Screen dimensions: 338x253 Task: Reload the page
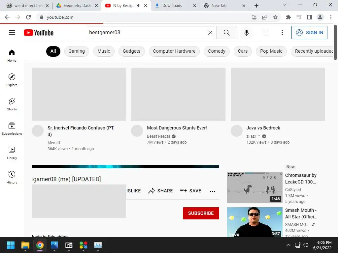pos(28,17)
